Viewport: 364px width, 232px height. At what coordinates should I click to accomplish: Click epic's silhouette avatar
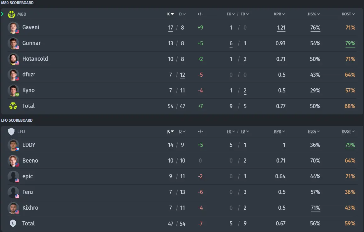click(13, 177)
